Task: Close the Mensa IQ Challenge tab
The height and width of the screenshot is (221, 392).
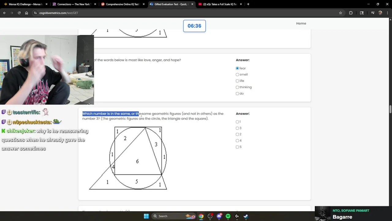Action: 46,4
